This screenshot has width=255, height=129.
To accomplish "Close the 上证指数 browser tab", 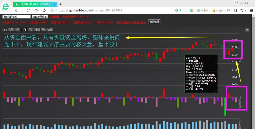I will 54,5.
